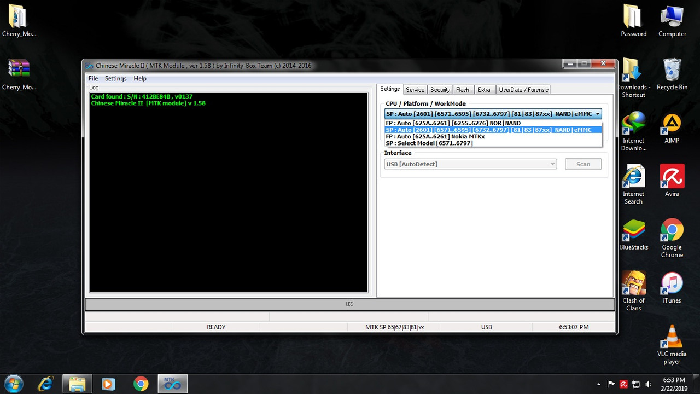
Task: Open the Help menu
Action: 140,78
